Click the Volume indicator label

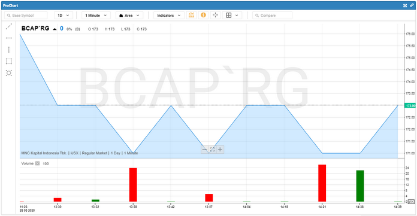(x=28, y=163)
